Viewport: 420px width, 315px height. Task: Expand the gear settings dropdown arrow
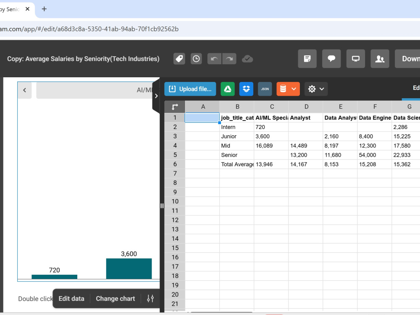click(322, 89)
